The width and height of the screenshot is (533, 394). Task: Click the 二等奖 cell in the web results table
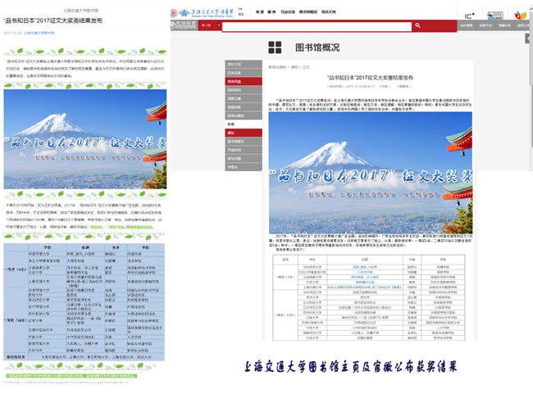[x=285, y=315]
